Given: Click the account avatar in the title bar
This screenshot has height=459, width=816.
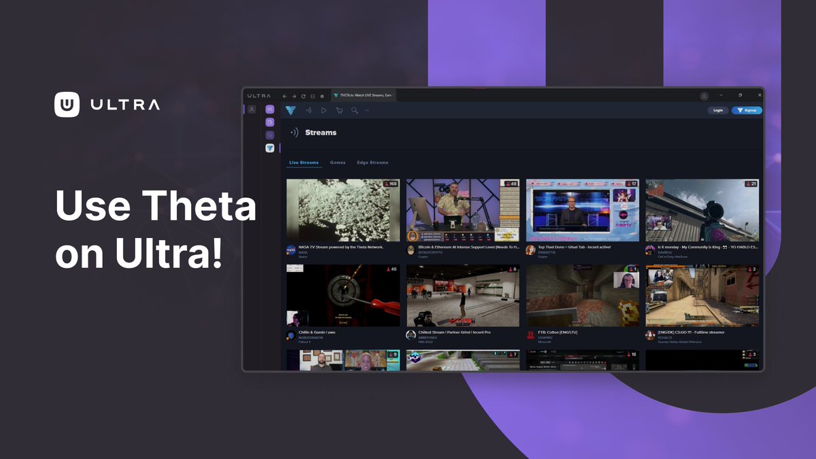Looking at the screenshot, I should 704,96.
